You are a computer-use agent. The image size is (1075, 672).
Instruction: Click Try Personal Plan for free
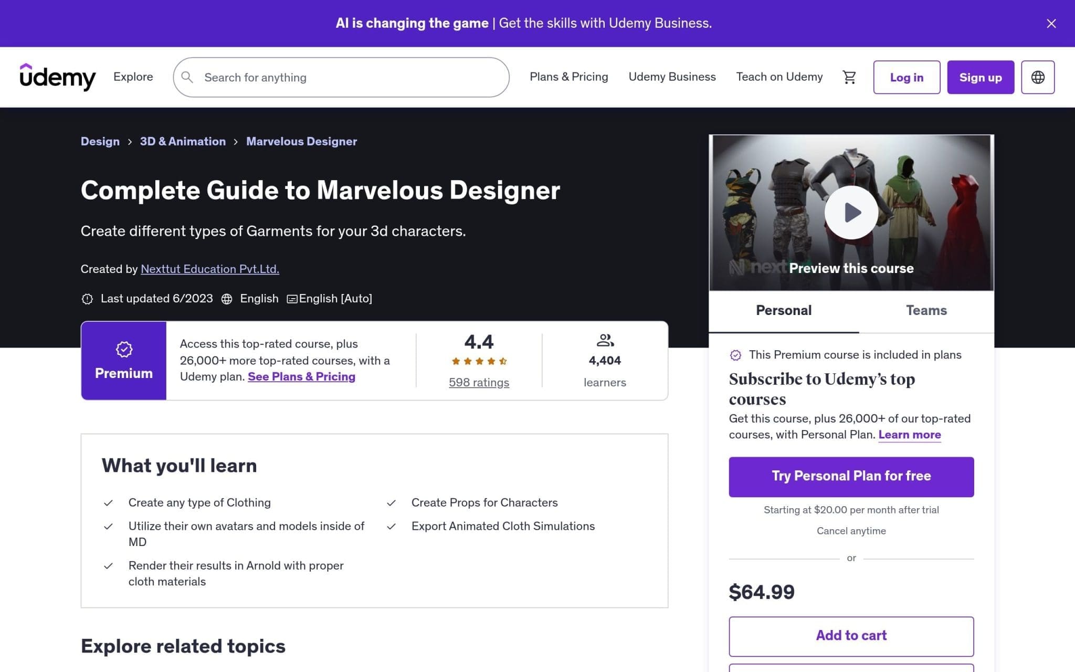(851, 477)
